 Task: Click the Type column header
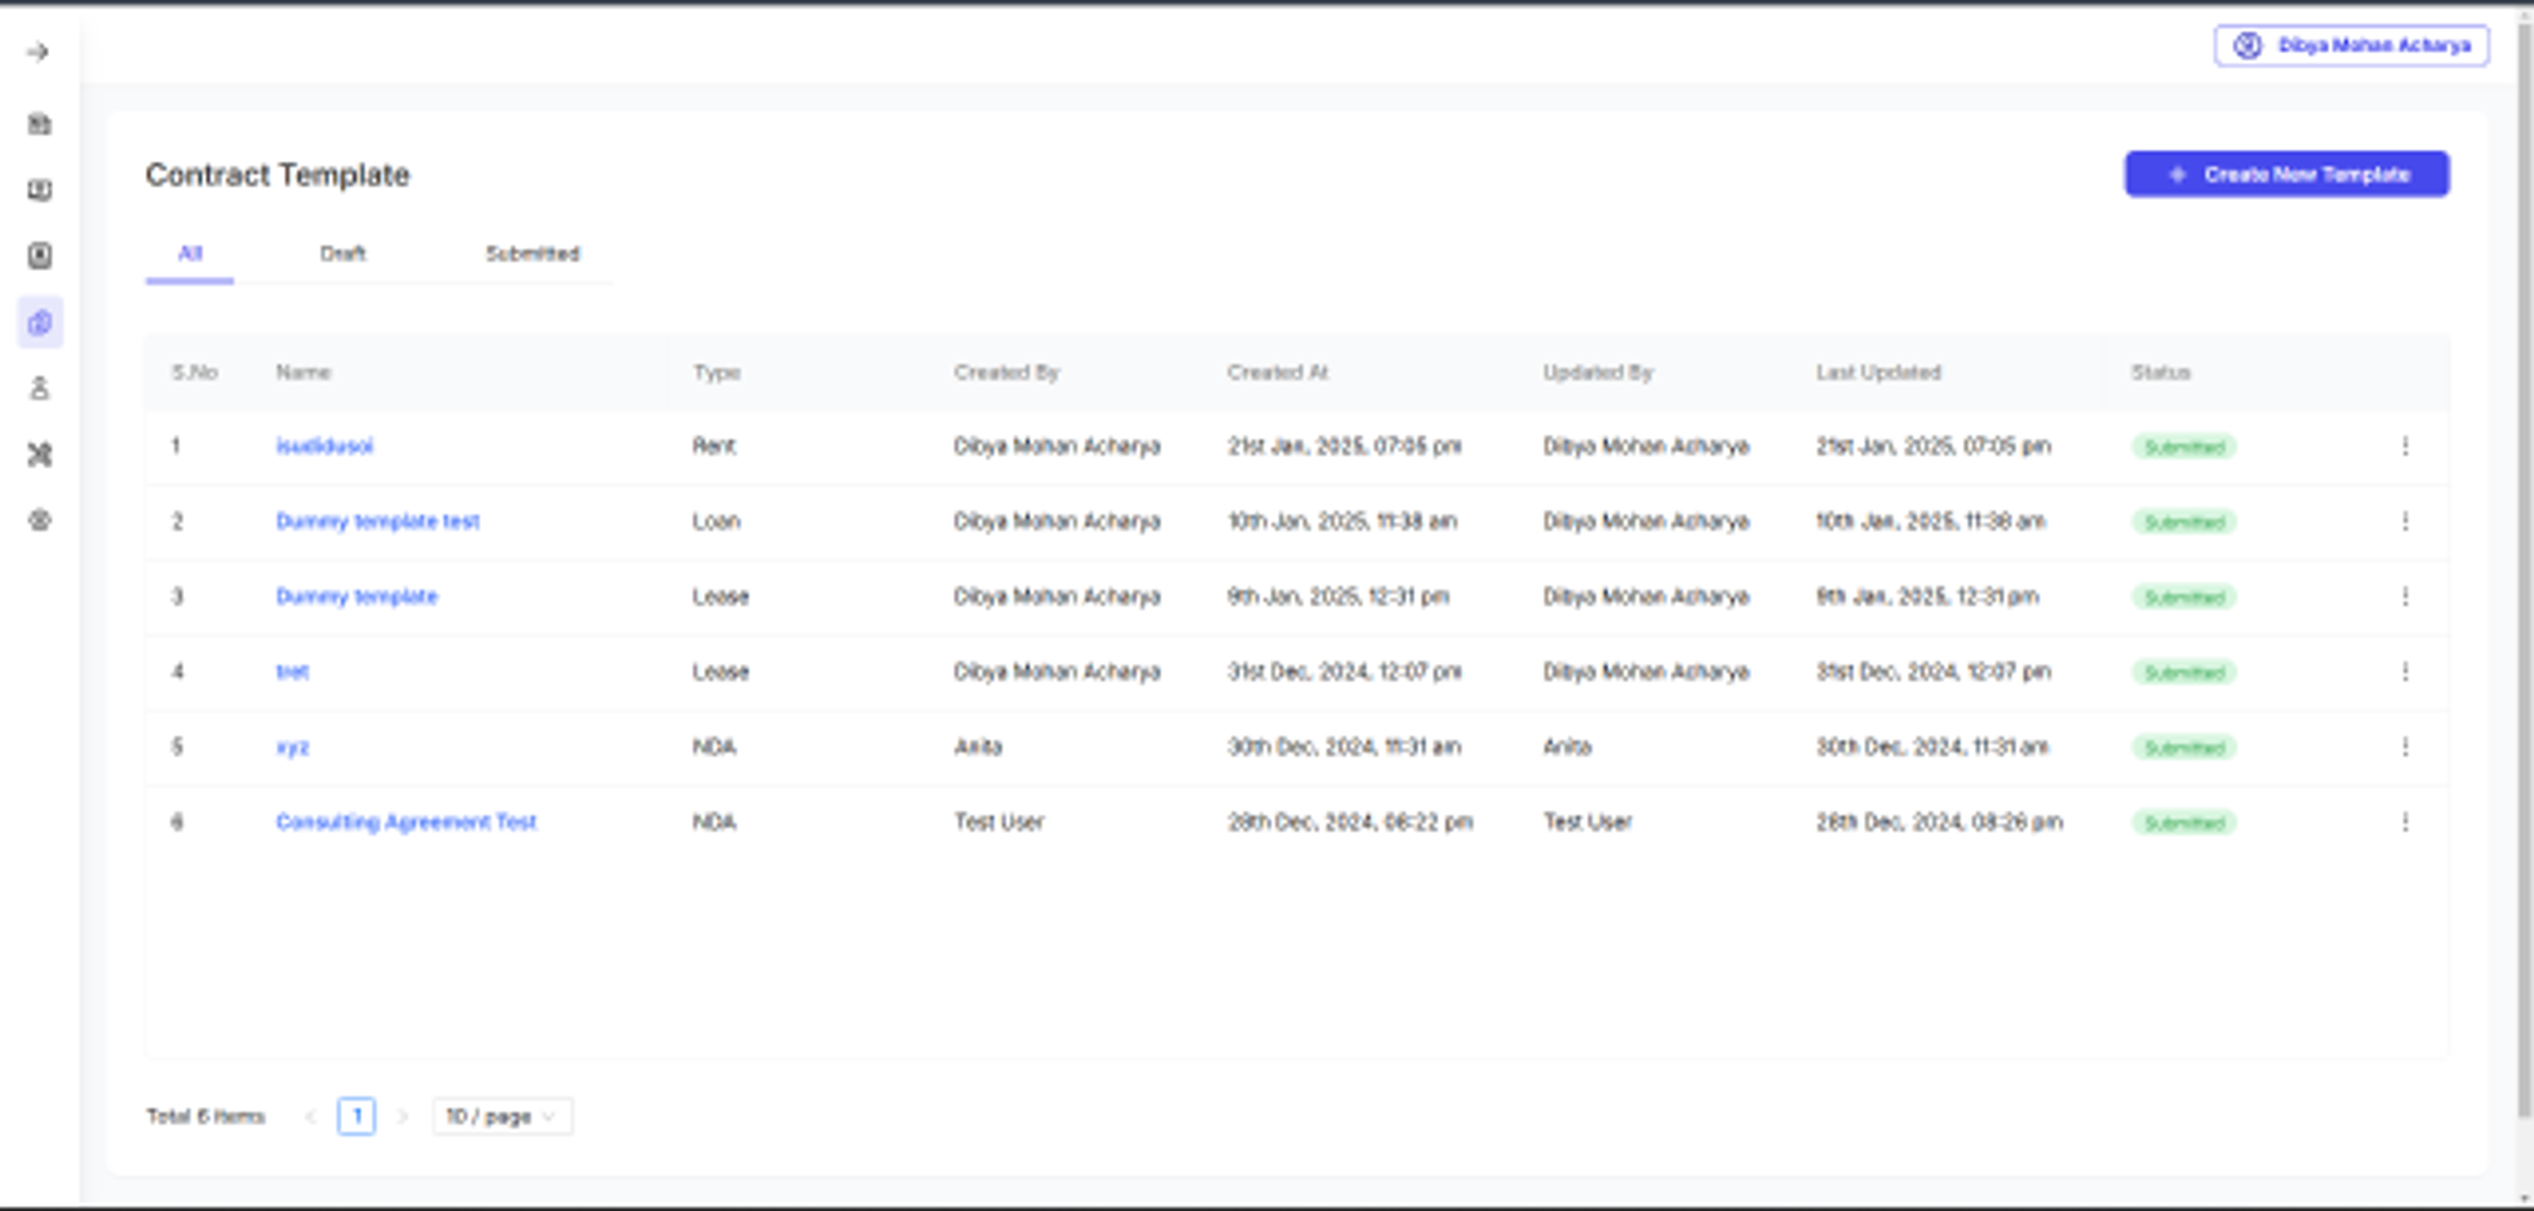[716, 373]
